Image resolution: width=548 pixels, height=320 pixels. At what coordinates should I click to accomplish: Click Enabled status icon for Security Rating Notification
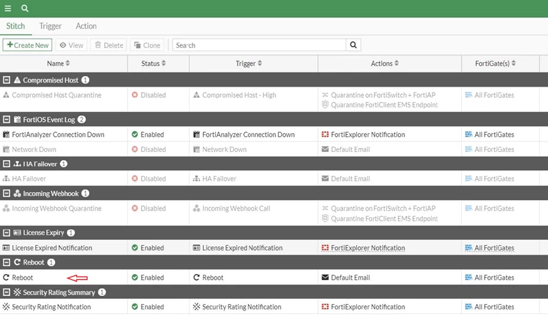pyautogui.click(x=134, y=307)
